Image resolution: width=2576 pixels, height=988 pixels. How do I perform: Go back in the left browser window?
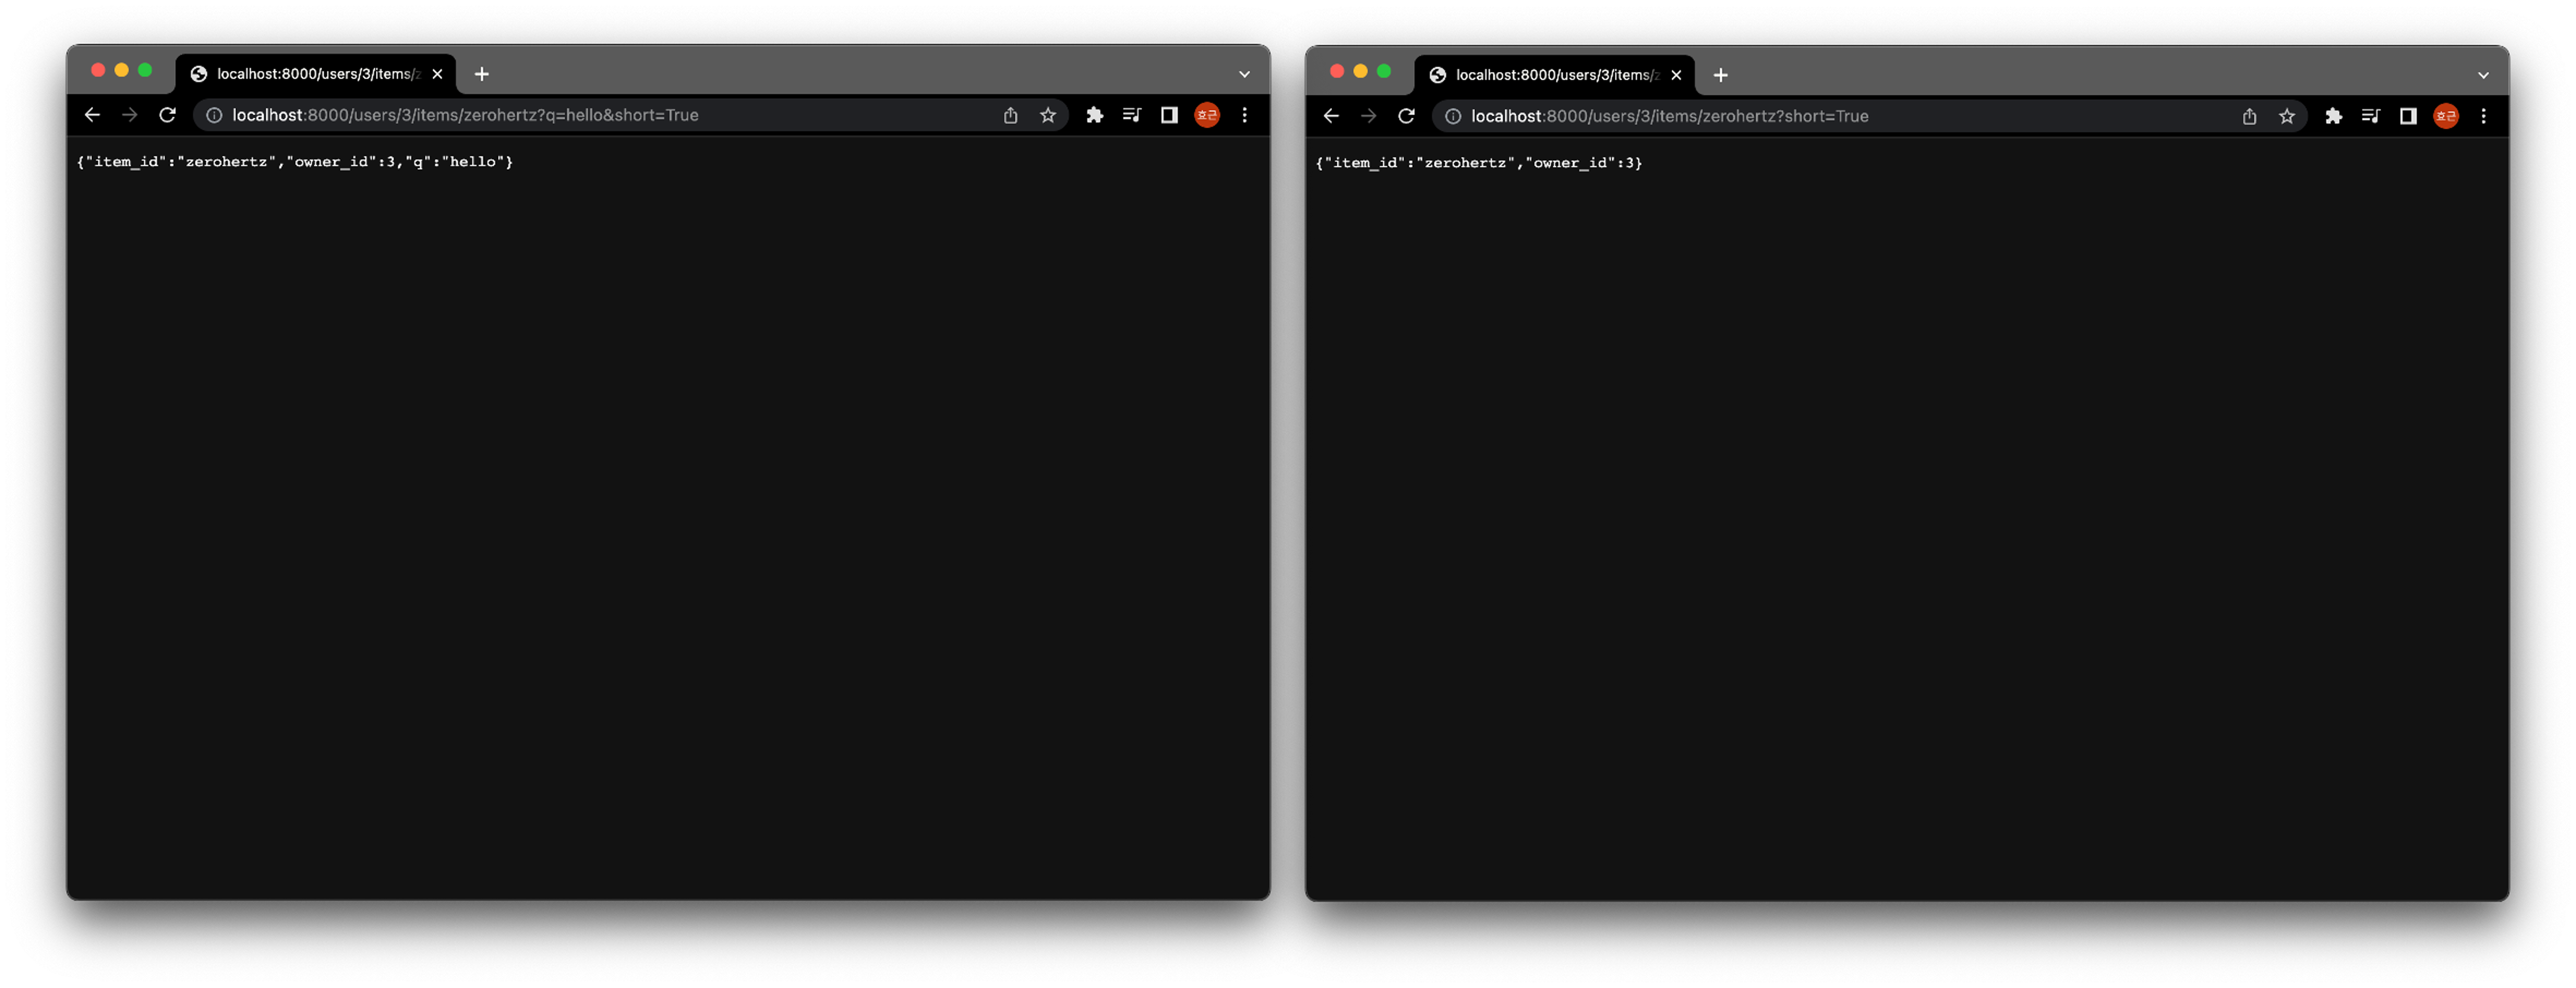[x=92, y=115]
